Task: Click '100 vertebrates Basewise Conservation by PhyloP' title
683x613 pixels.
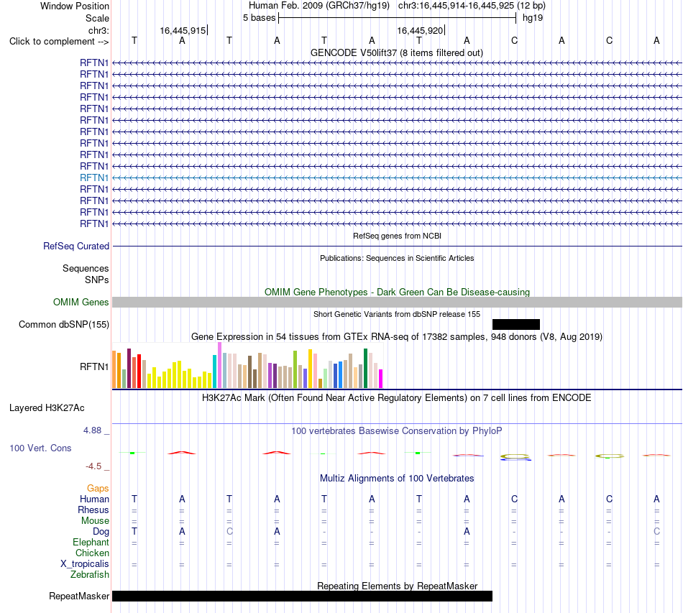Action: point(396,431)
